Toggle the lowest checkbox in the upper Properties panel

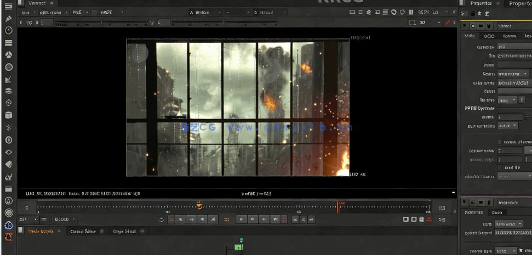click(500, 168)
